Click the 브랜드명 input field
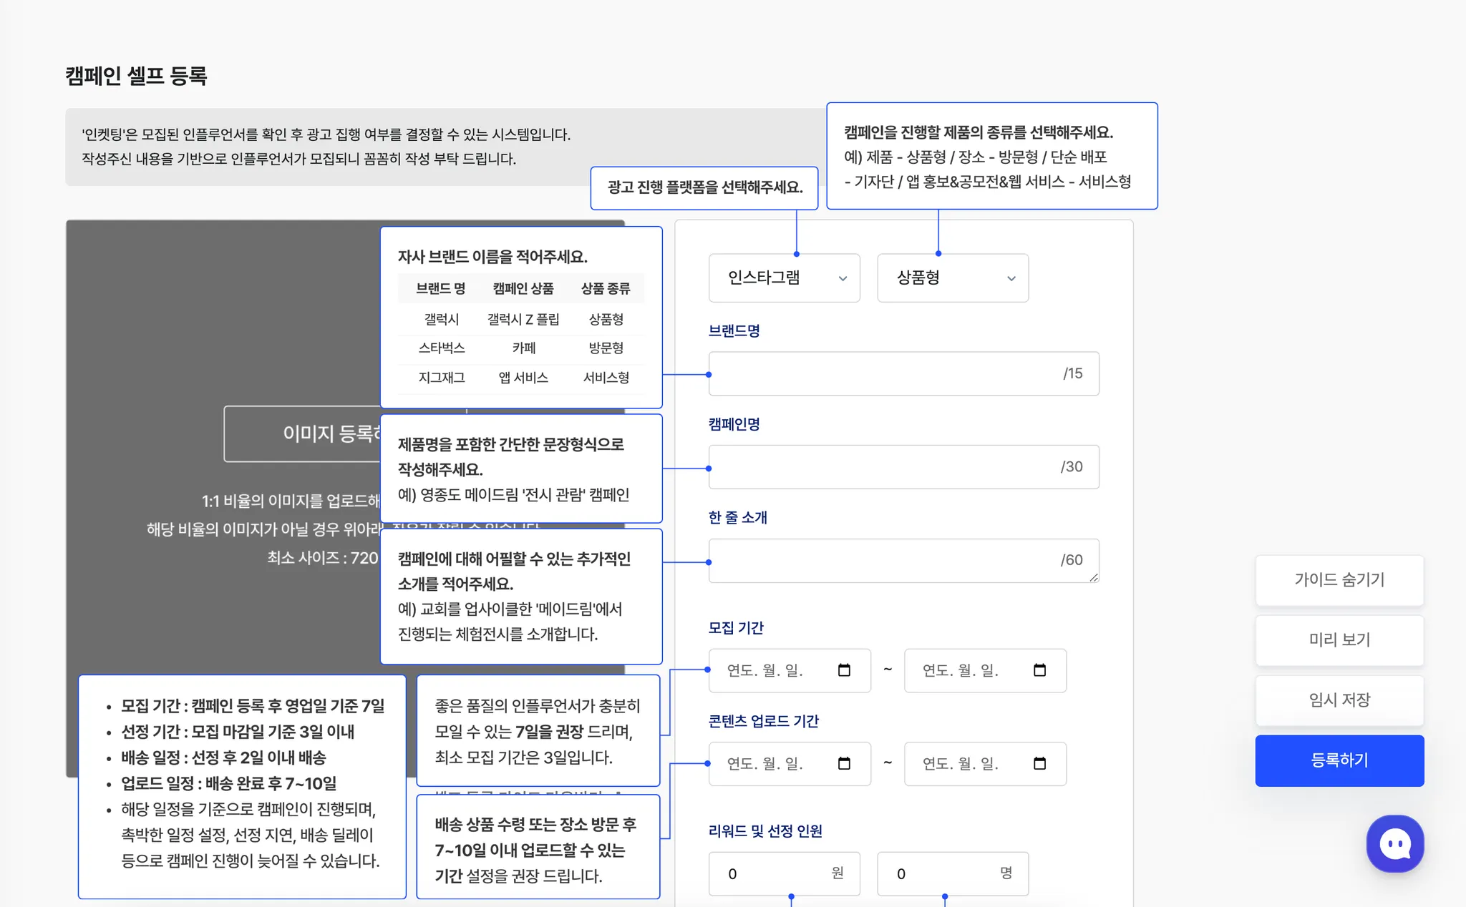Viewport: 1466px width, 907px height. 880,373
